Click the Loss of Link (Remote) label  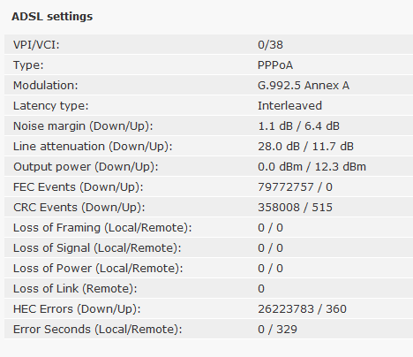click(x=75, y=289)
